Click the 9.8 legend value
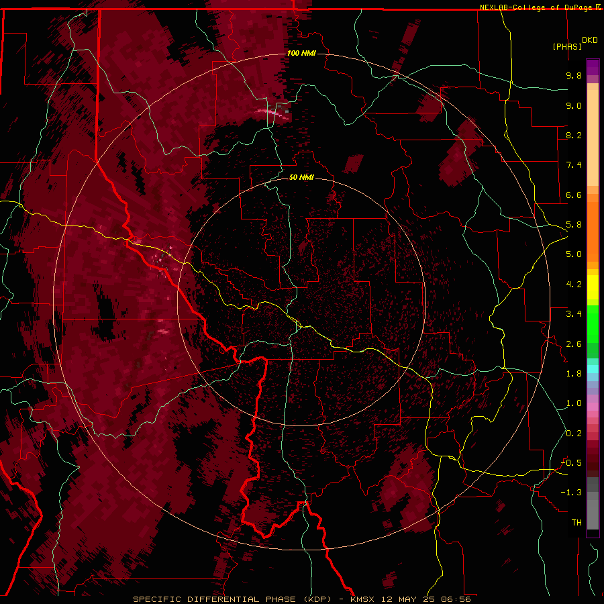Viewport: 604px width, 604px height. click(574, 75)
